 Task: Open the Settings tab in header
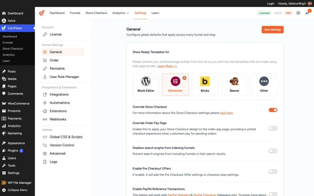click(140, 13)
